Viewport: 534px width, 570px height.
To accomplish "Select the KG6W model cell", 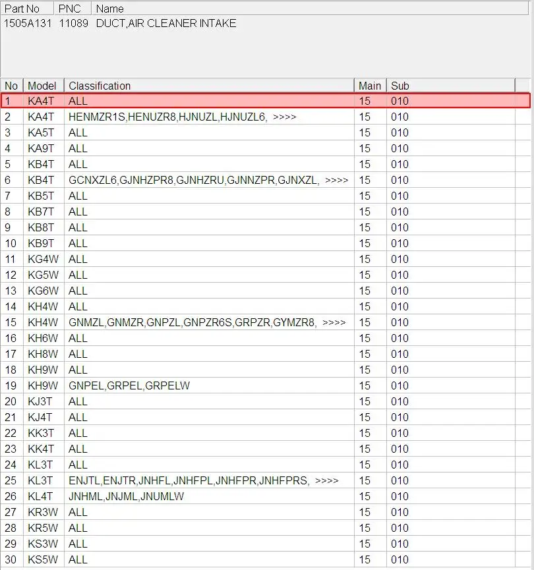I will 43,291.
